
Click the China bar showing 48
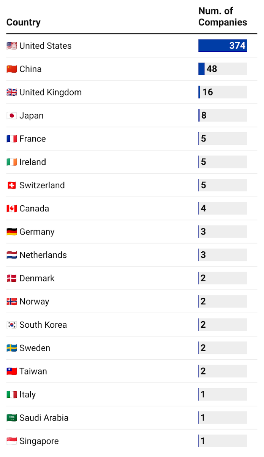[223, 69]
